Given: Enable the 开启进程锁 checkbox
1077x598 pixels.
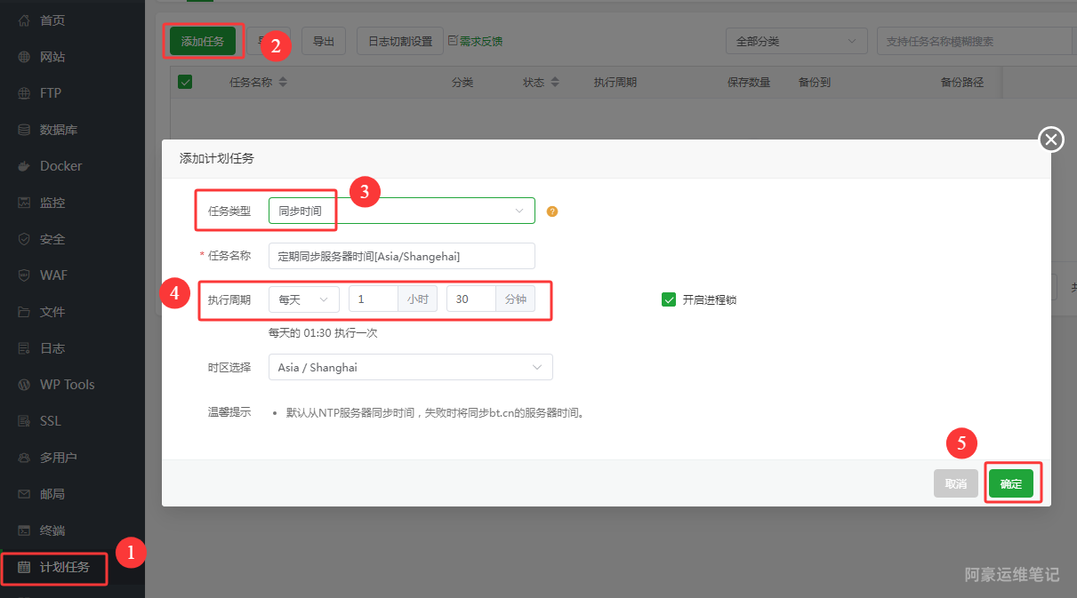Looking at the screenshot, I should click(x=669, y=299).
